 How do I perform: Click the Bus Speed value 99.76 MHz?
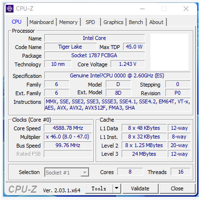pos(68,145)
